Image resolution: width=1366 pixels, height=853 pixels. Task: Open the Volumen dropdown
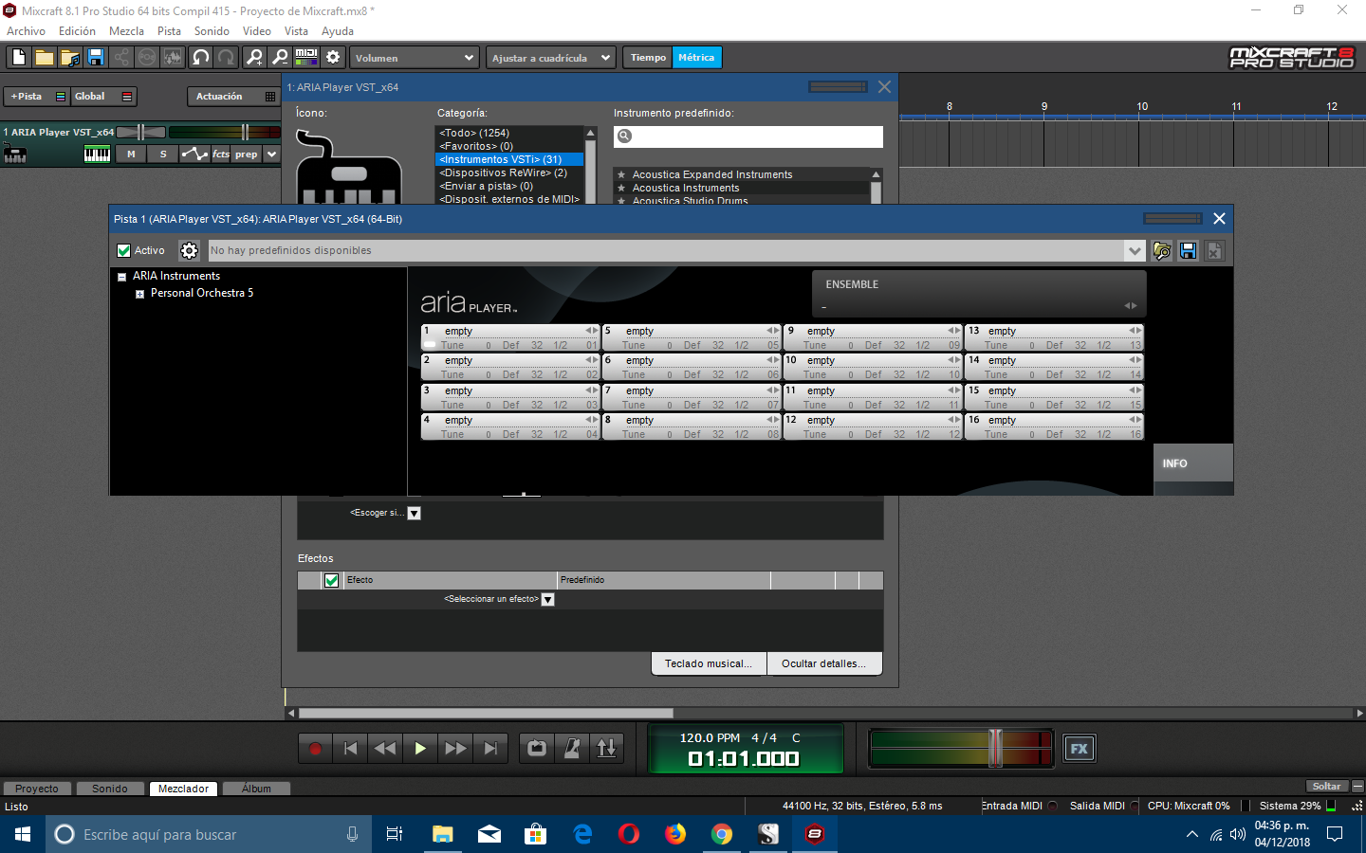(x=414, y=58)
